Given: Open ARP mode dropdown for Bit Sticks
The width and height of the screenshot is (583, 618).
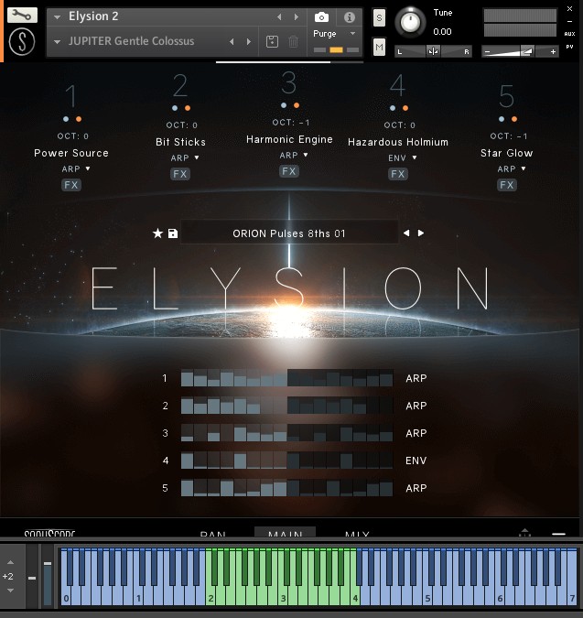Looking at the screenshot, I should (x=185, y=157).
